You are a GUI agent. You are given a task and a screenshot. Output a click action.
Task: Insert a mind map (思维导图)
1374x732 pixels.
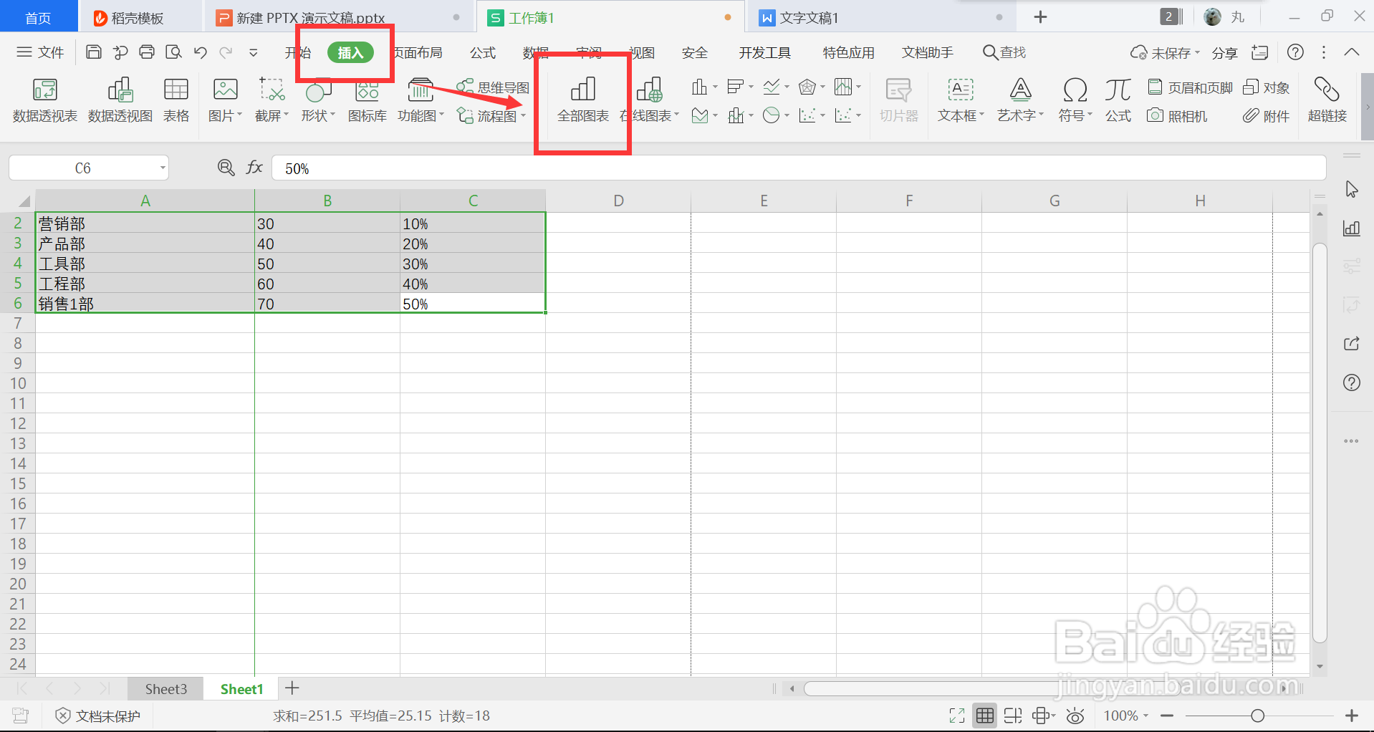coord(494,87)
